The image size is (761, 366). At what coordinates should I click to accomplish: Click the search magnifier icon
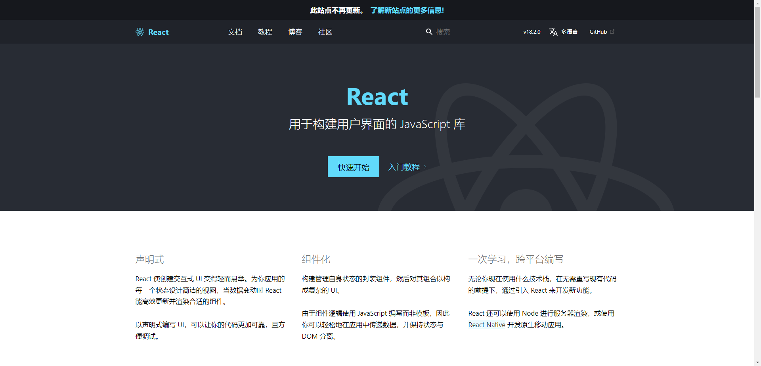tap(429, 32)
